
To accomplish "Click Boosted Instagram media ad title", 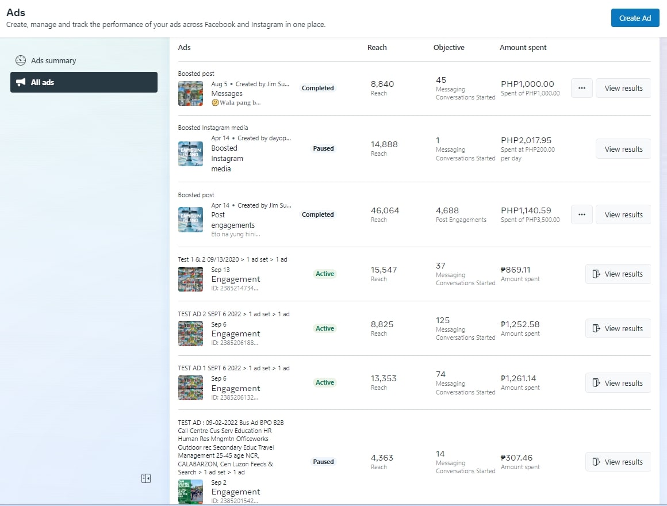I will [x=227, y=158].
